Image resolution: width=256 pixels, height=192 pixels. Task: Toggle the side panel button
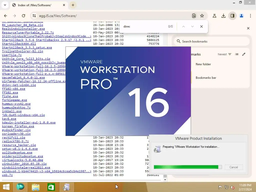coord(232,16)
